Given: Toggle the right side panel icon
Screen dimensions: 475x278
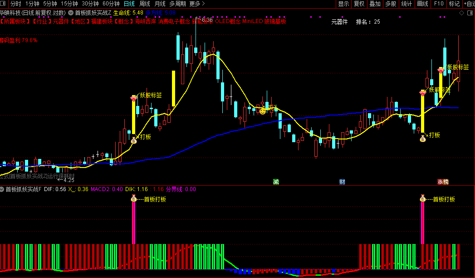Looking at the screenshot, I should (x=470, y=13).
